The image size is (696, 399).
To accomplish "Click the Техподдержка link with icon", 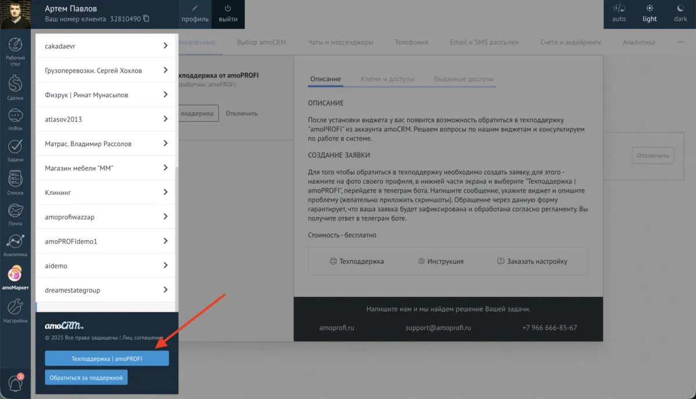I will coord(356,261).
